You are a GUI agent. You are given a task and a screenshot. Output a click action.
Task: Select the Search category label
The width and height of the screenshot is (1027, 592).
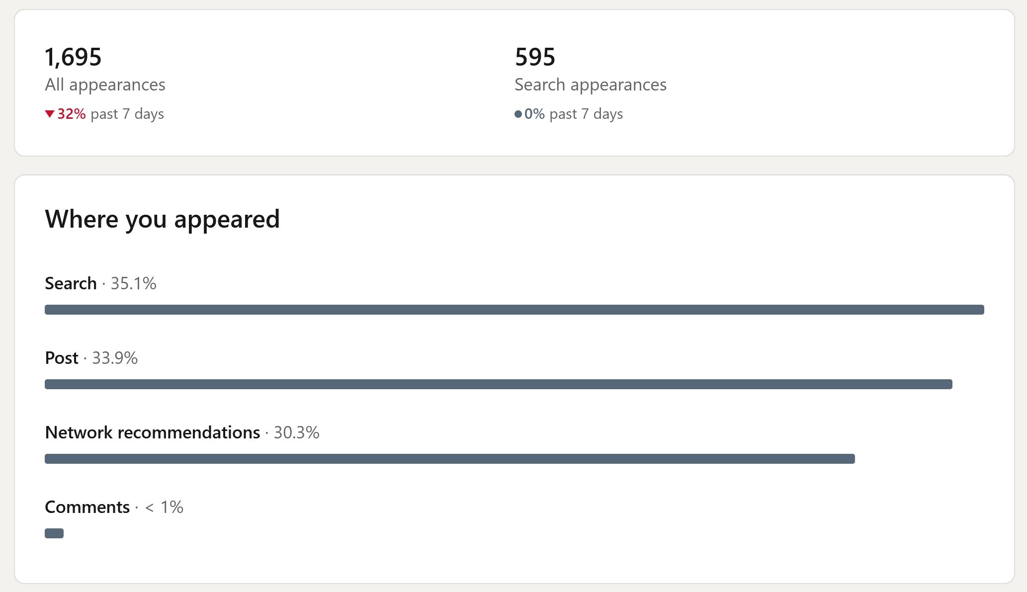point(71,283)
